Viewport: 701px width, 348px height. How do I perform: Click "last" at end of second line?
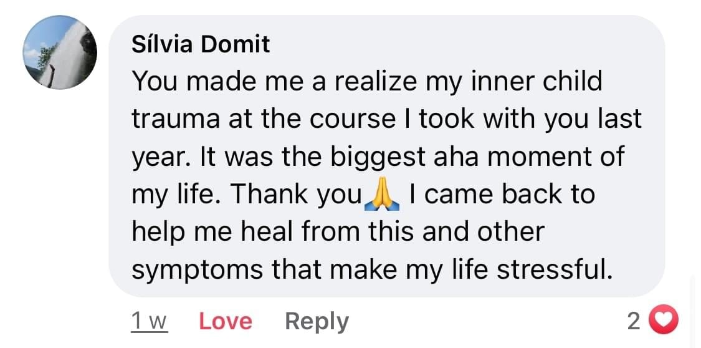[x=620, y=119]
